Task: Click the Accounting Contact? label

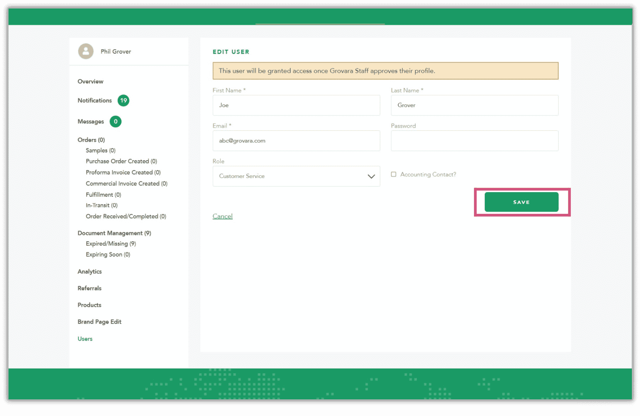Action: [428, 174]
